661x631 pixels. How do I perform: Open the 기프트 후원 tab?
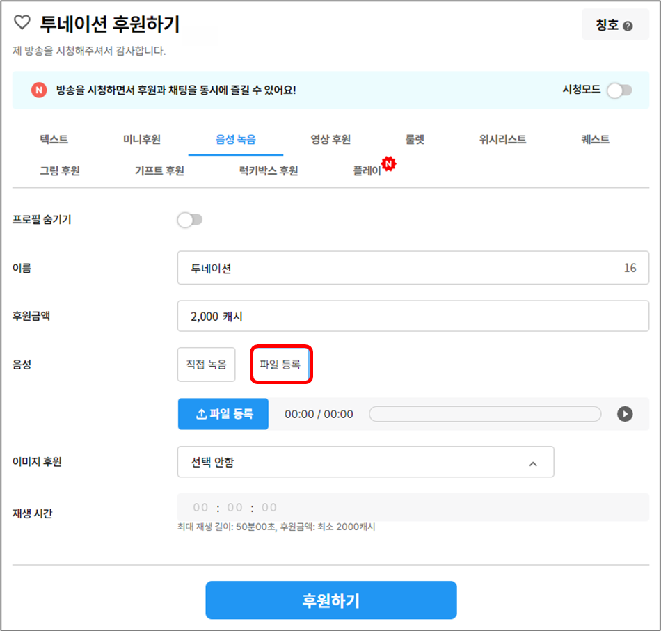159,170
